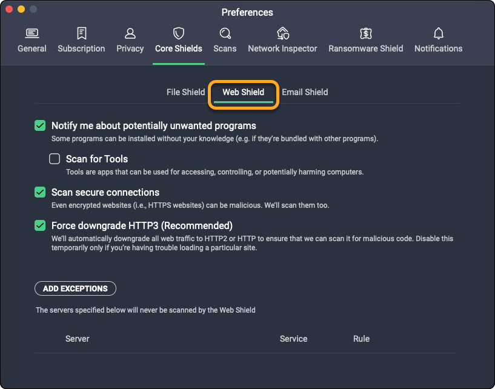Select the Subscription bookmark icon
495x389 pixels.
coord(81,33)
